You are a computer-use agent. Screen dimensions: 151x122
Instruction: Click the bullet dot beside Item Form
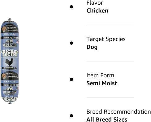click(71, 79)
